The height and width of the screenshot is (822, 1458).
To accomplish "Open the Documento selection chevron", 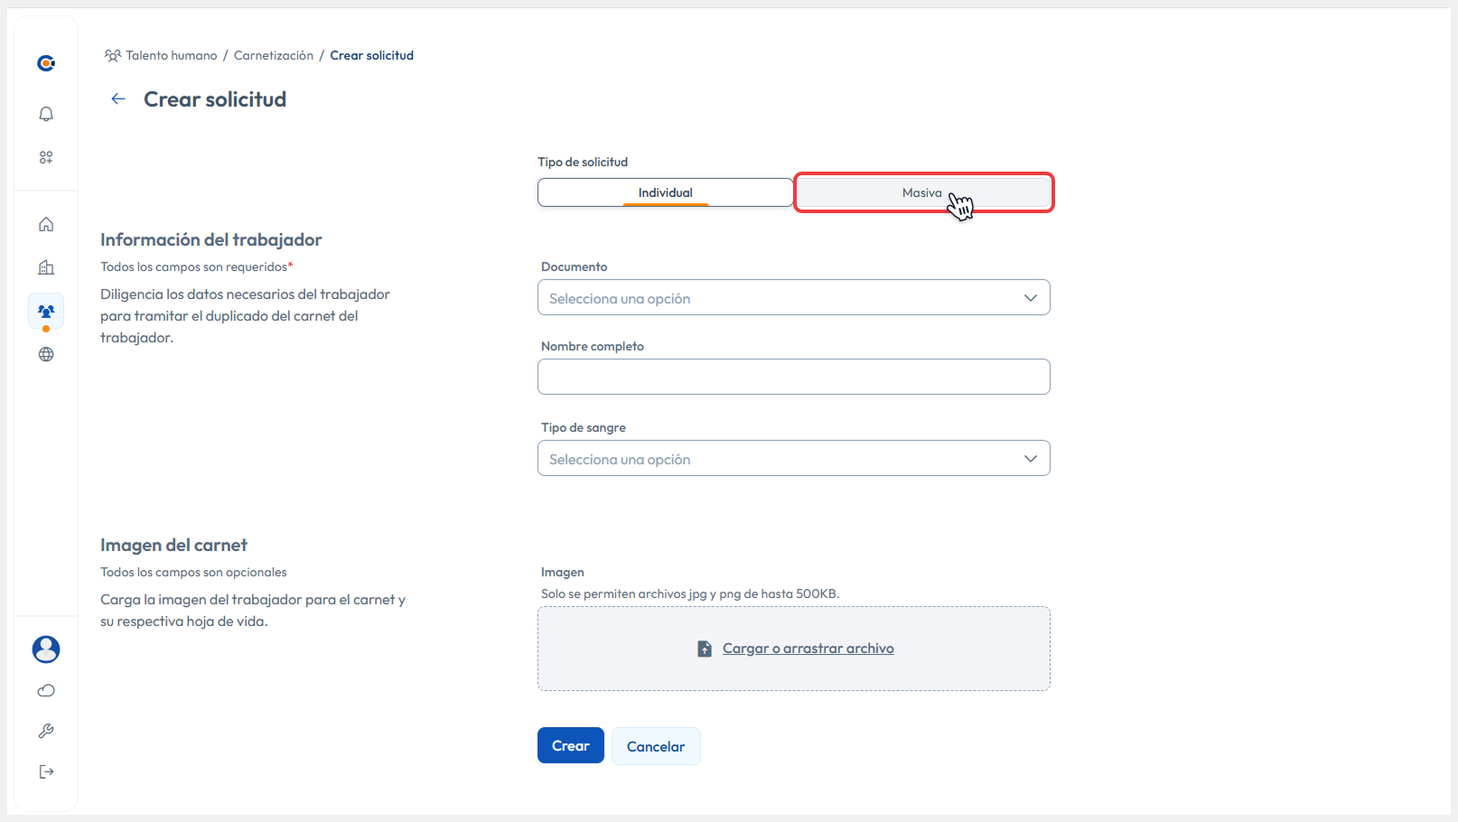I will click(1030, 297).
